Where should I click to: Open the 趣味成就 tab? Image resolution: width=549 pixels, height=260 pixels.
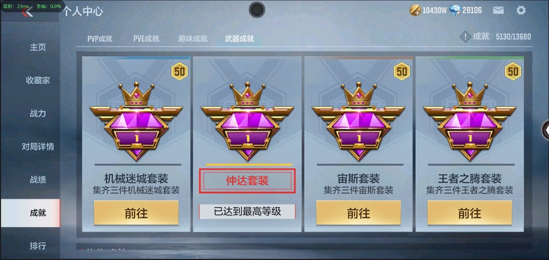pos(193,39)
